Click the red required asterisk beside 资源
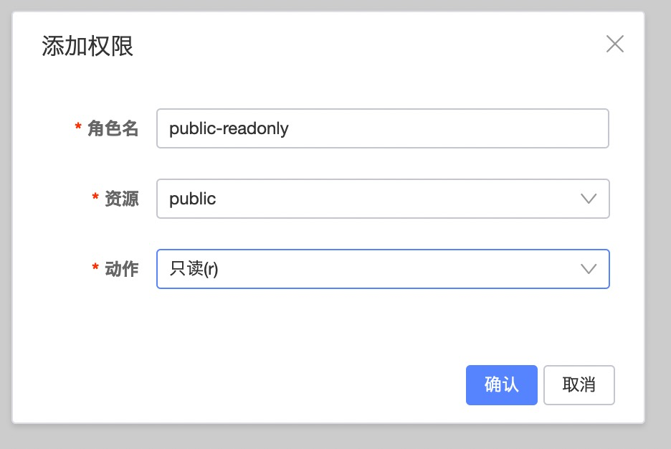The image size is (671, 449). [x=95, y=198]
